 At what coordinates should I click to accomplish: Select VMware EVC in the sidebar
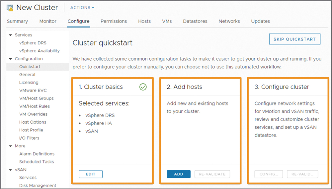pos(33,91)
